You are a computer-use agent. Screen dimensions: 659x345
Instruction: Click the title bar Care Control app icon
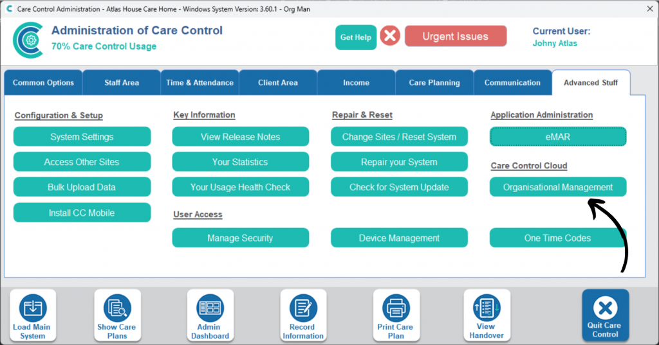[x=9, y=9]
